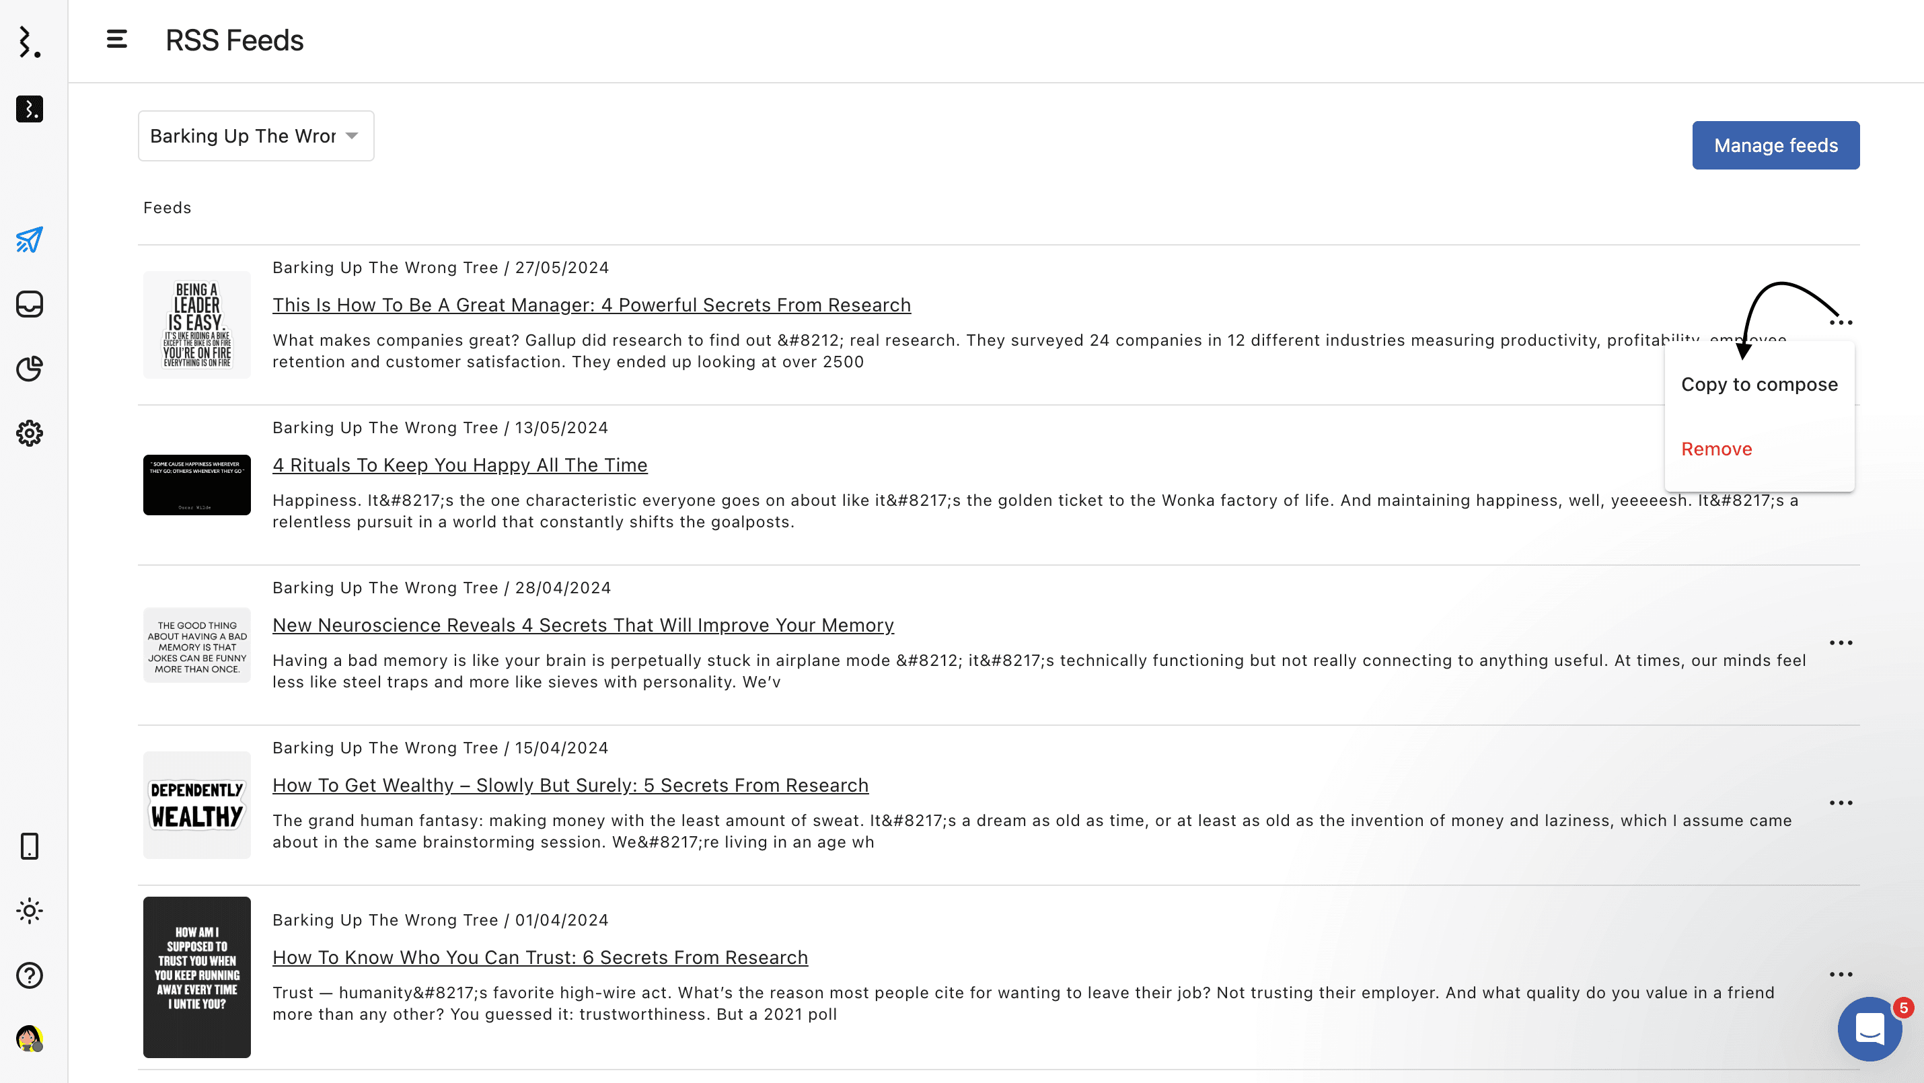The height and width of the screenshot is (1083, 1924).
Task: Open the settings gear icon
Action: pyautogui.click(x=29, y=433)
